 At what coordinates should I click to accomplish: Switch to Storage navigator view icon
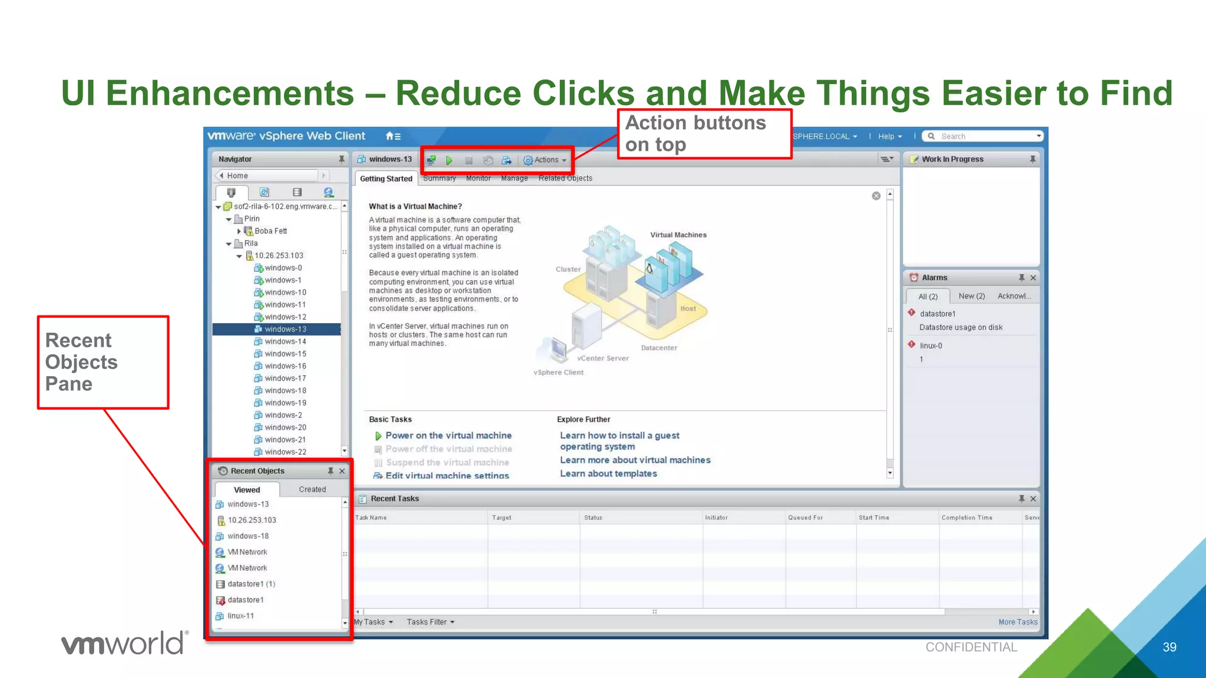pyautogui.click(x=297, y=192)
